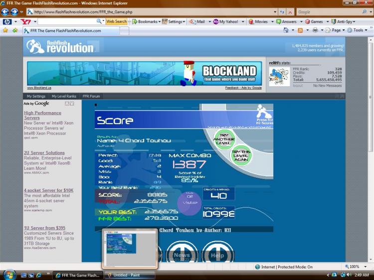Click the Press for Hi-Scores icon
The height and width of the screenshot is (280, 374).
(x=264, y=115)
